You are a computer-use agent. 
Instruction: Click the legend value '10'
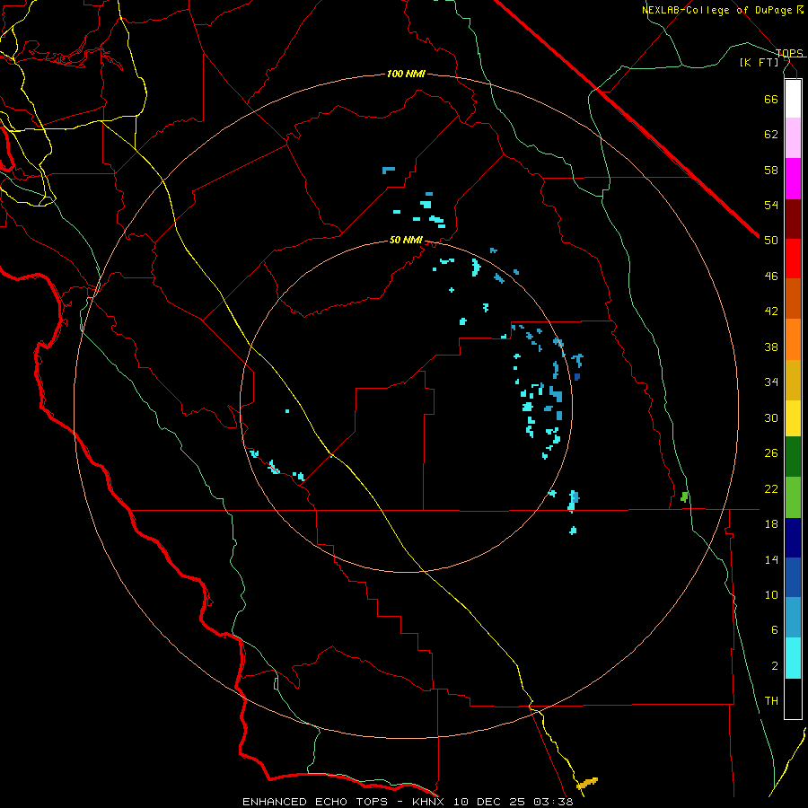click(771, 595)
